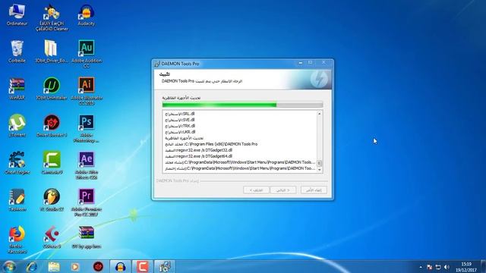
Task: Open Windows Media Player from taskbar
Action: pos(75,266)
